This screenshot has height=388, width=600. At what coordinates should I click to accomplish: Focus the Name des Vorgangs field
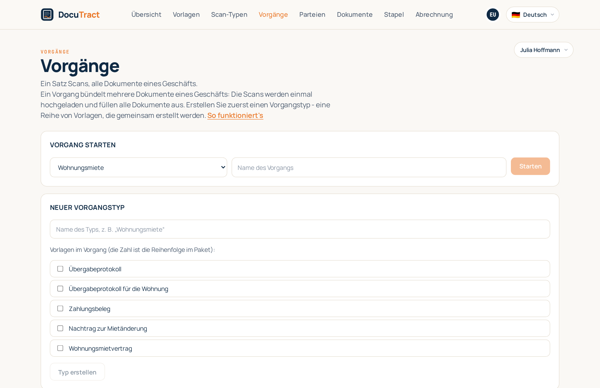(369, 168)
